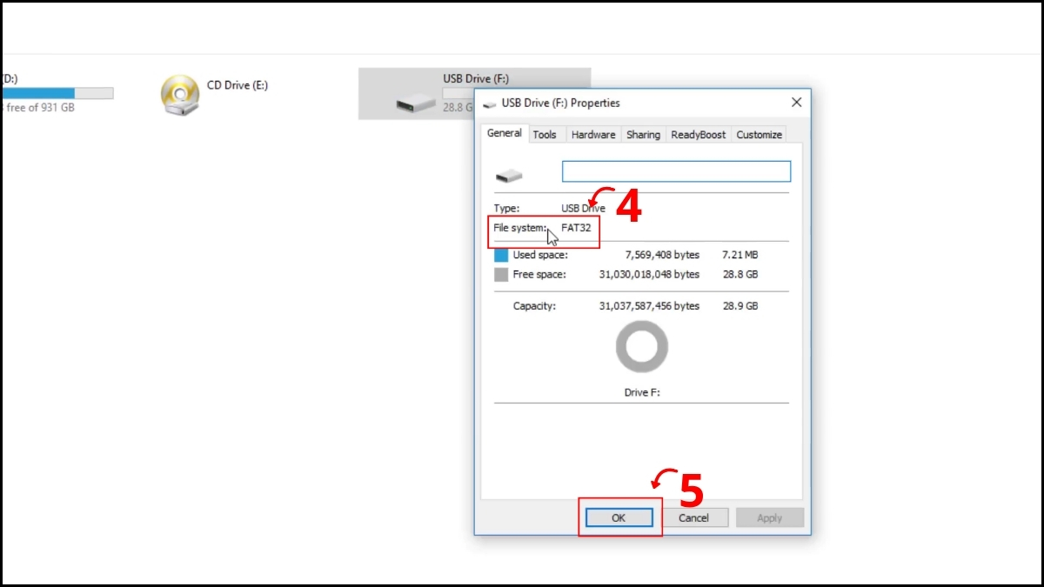This screenshot has height=587, width=1044.
Task: Click the drive label name field
Action: [x=676, y=171]
